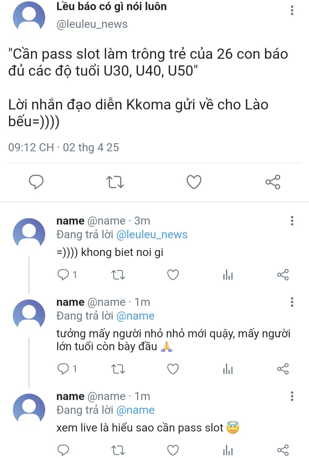Viewport: 309px width, 458px height.
Task: View analytics for 'xem live là hiểu' reply
Action: (x=228, y=450)
